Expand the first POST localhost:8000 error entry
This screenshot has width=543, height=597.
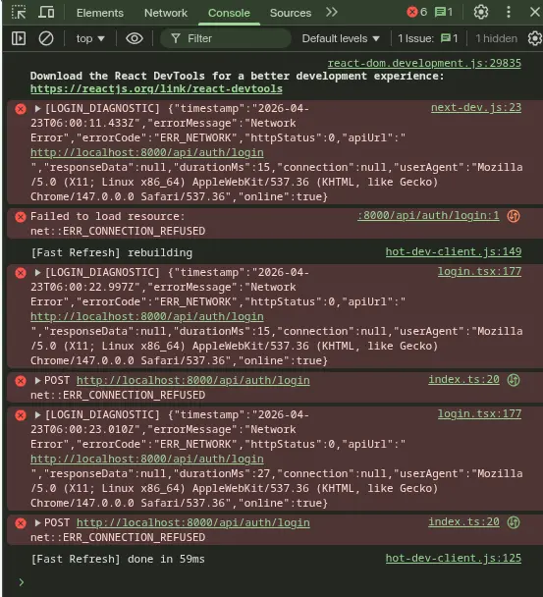[x=37, y=380]
